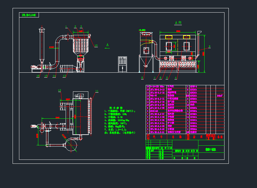Select part number 16 callout
Viewport: 257px width, 188px height.
38,75
